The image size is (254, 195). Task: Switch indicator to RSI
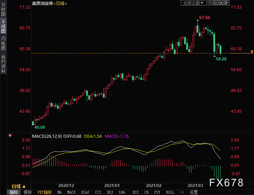tap(136, 192)
